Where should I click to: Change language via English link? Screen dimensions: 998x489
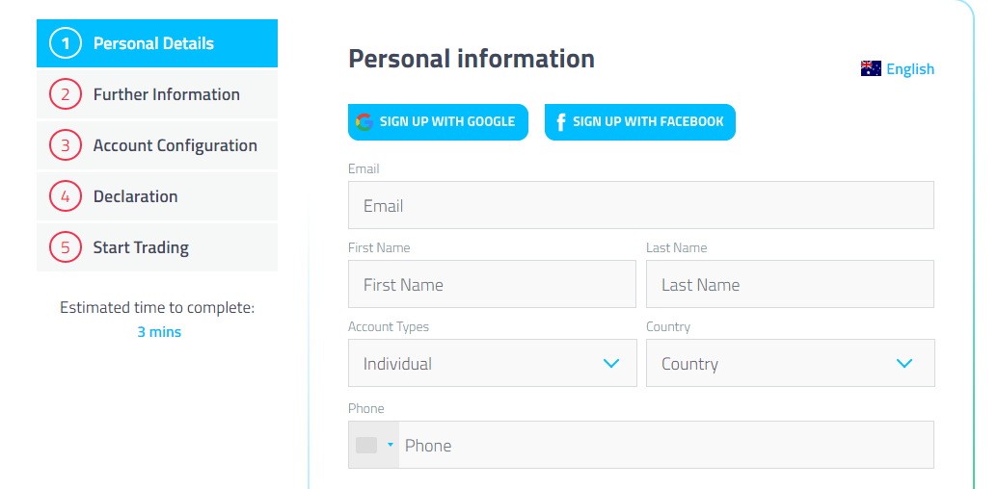pos(910,68)
